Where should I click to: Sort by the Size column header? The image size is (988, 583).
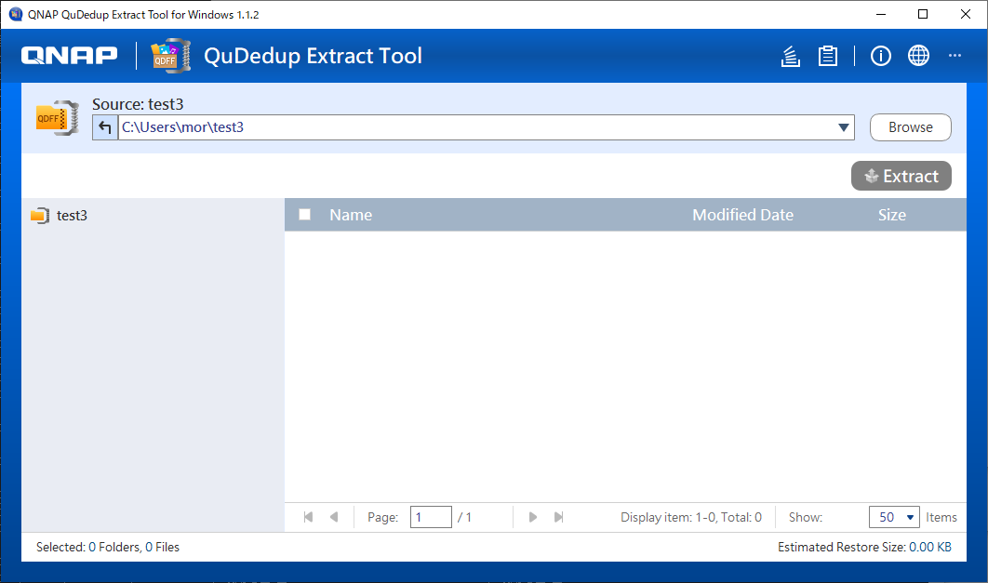coord(891,216)
